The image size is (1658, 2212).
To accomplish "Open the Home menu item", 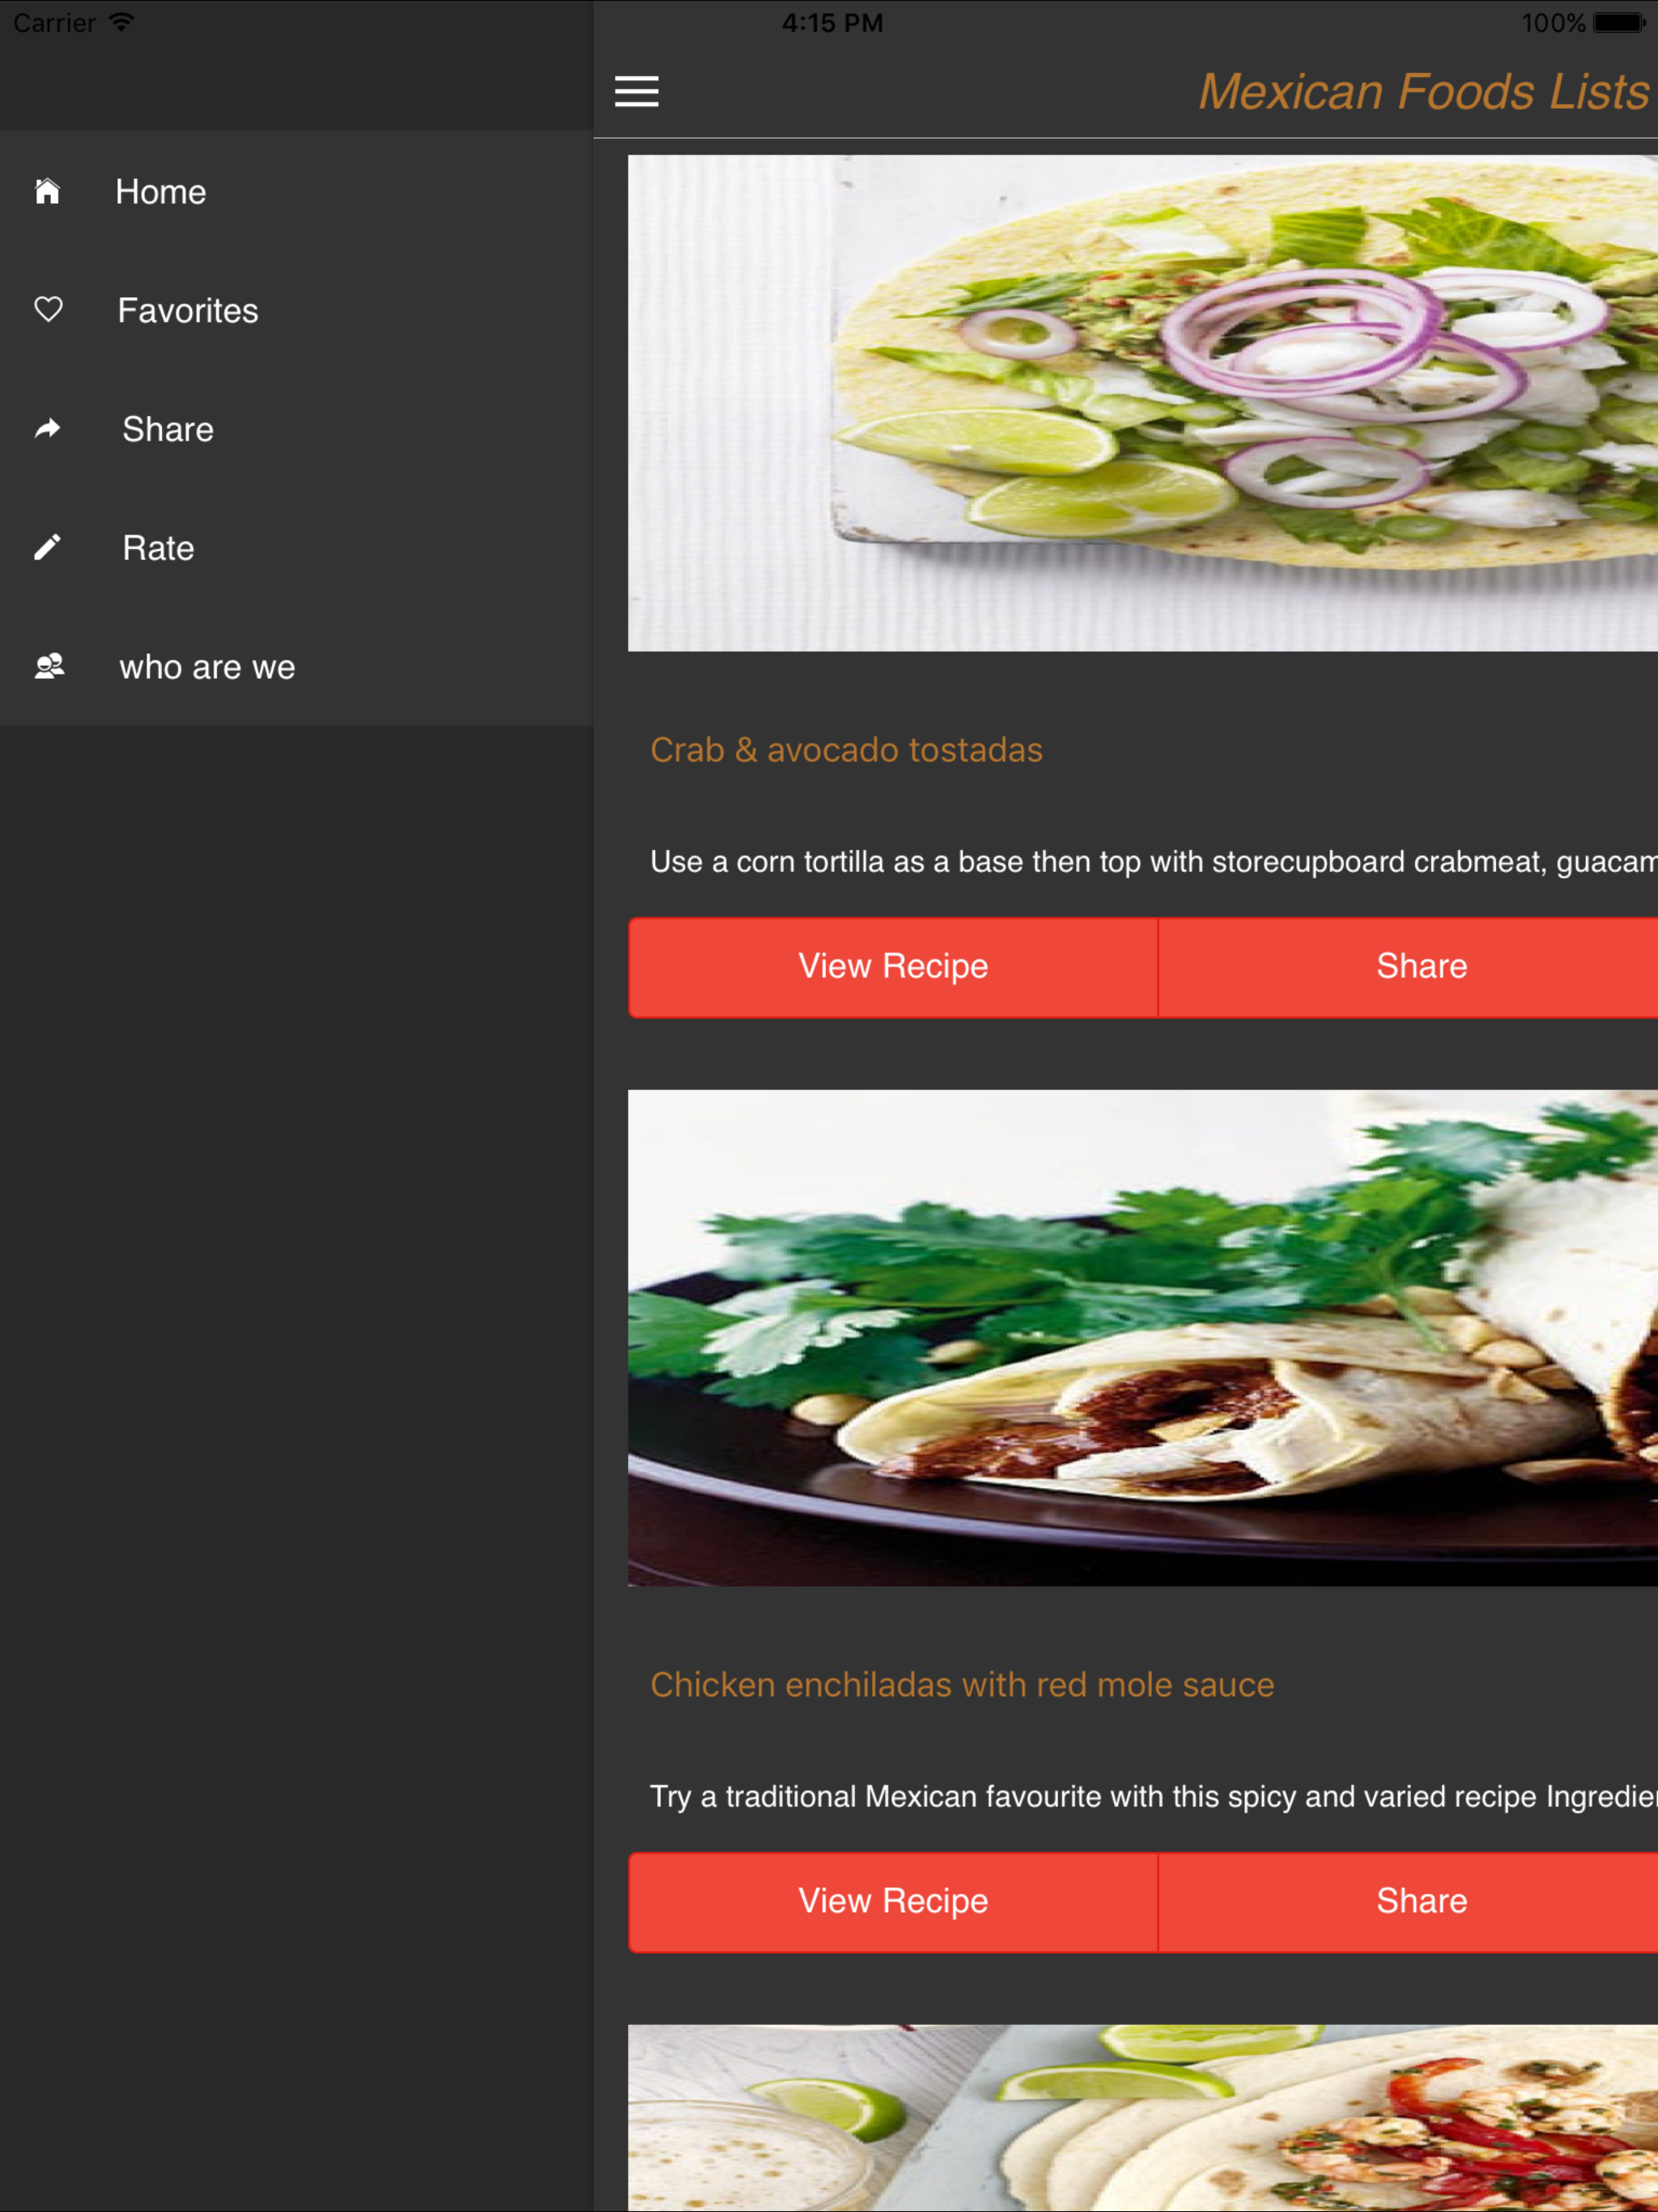I will point(296,191).
